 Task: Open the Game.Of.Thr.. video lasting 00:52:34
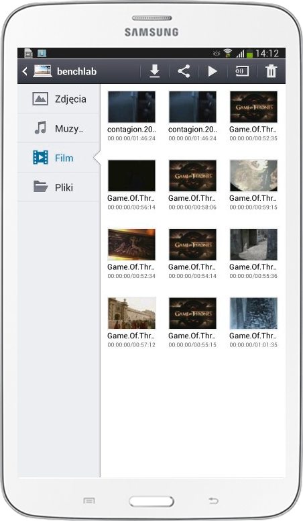click(x=131, y=244)
